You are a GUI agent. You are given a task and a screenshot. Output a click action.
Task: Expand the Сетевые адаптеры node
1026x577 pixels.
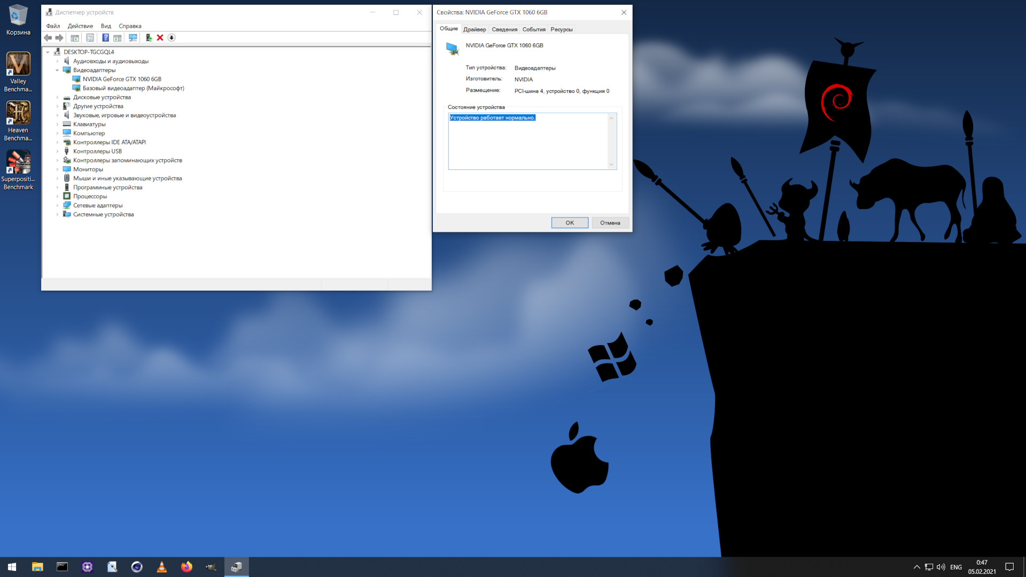pos(57,206)
